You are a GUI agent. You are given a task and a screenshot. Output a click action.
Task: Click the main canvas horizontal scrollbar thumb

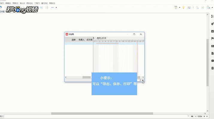102,113
